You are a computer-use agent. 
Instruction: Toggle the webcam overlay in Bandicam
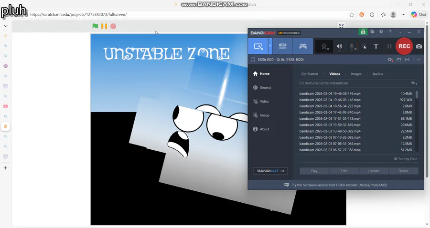[324, 47]
